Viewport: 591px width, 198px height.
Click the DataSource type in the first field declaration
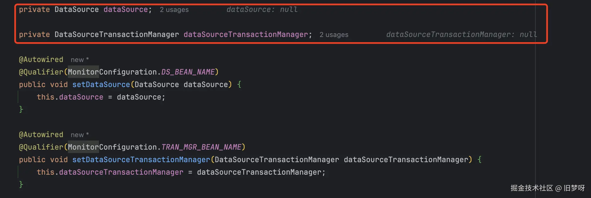click(x=76, y=10)
